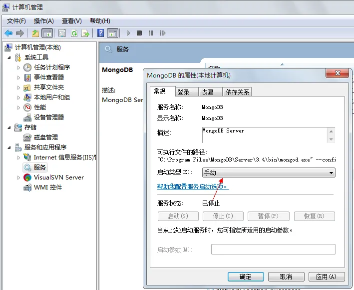Viewport: 354px width, 290px height.
Task: Click the Forward arrow toolbar icon
Action: [x=20, y=33]
